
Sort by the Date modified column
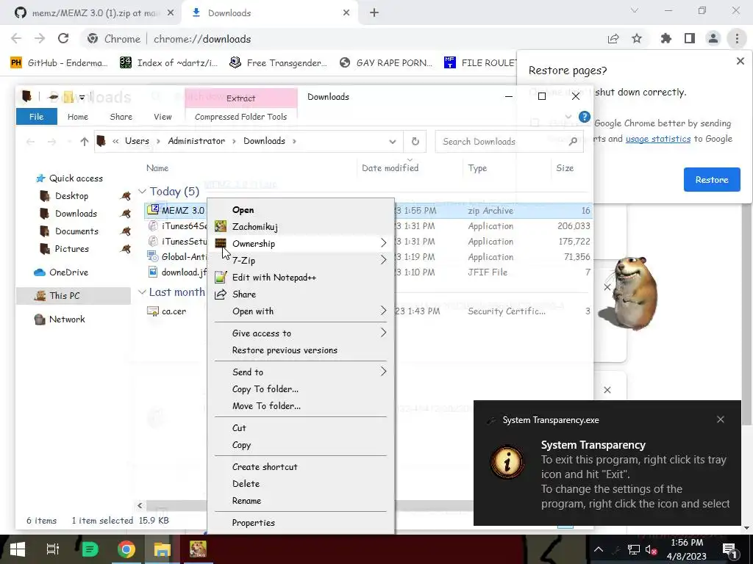coord(390,168)
